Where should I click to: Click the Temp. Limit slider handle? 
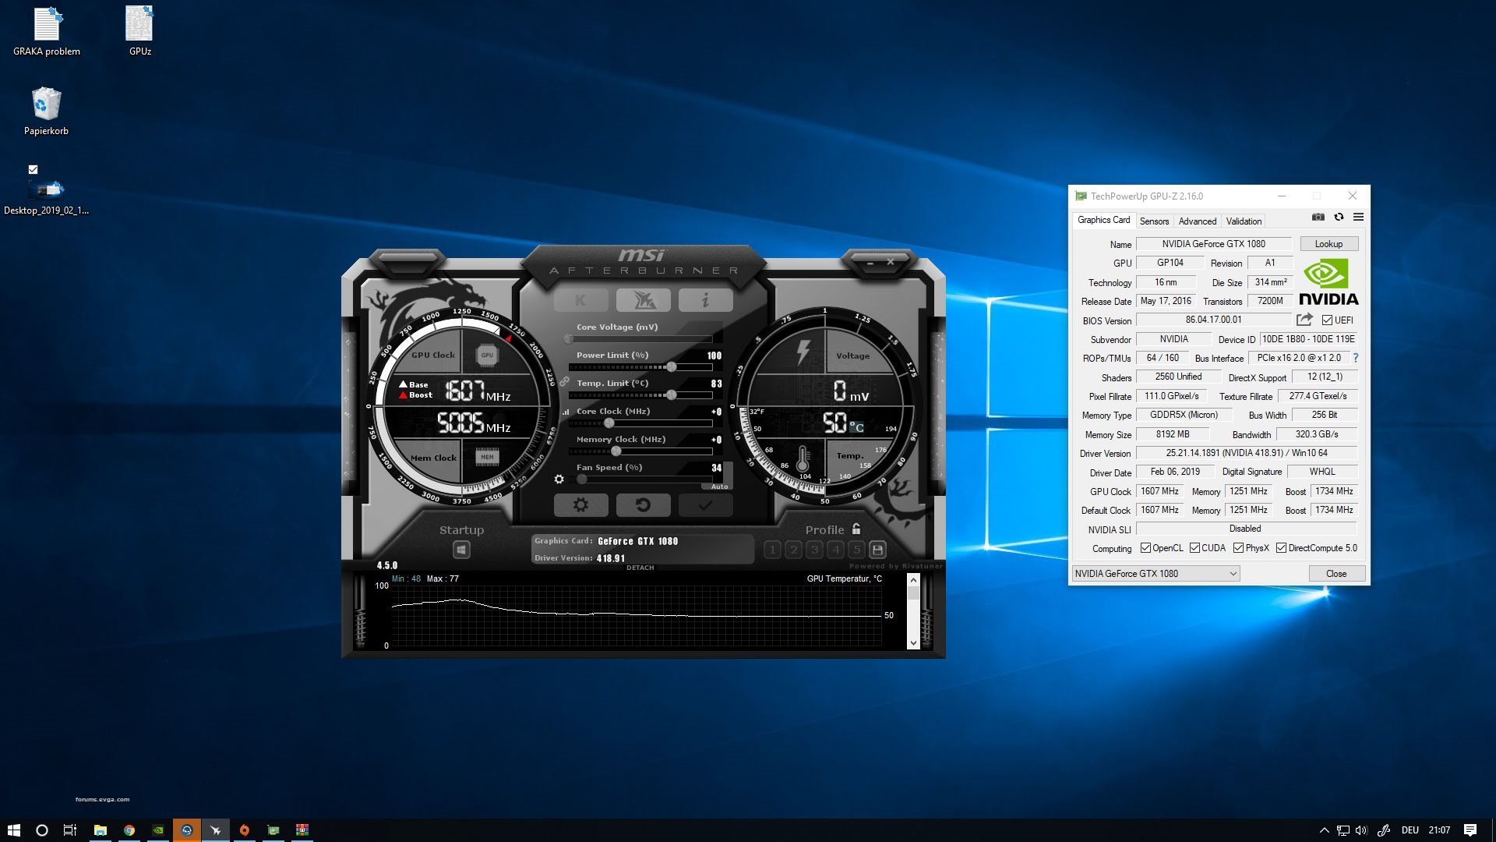[672, 395]
